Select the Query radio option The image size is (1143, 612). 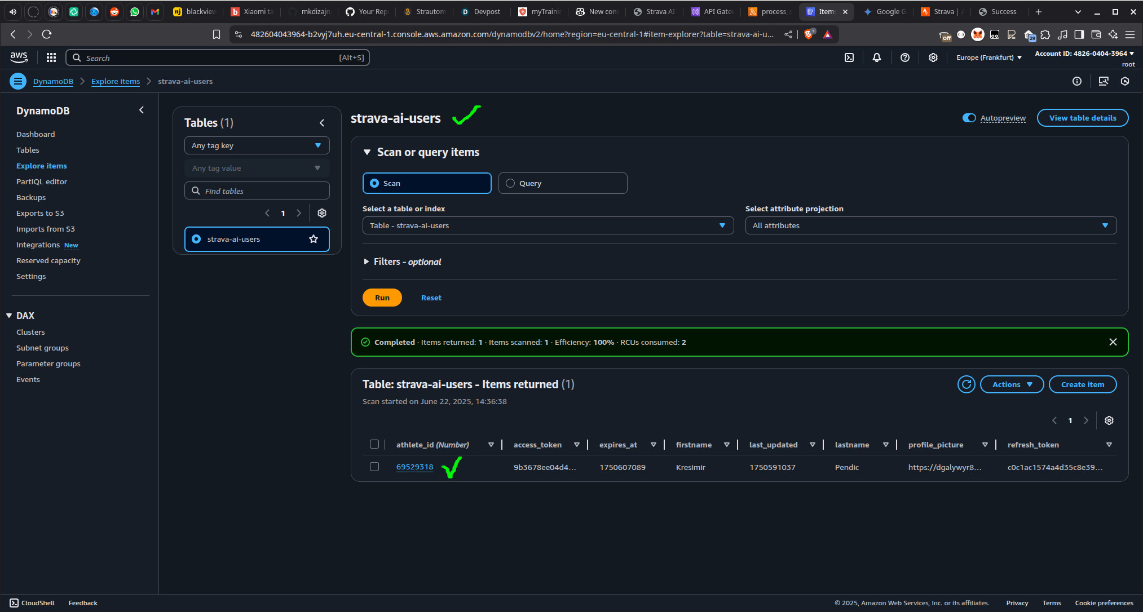(510, 183)
